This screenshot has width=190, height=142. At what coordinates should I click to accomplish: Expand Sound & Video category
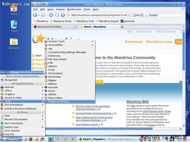tap(22, 98)
